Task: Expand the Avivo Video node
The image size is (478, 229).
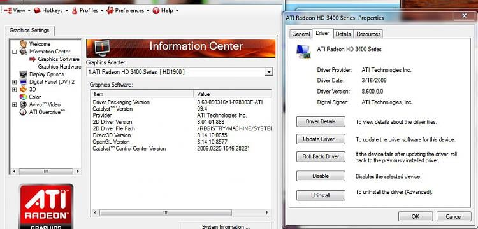Action: coord(14,104)
